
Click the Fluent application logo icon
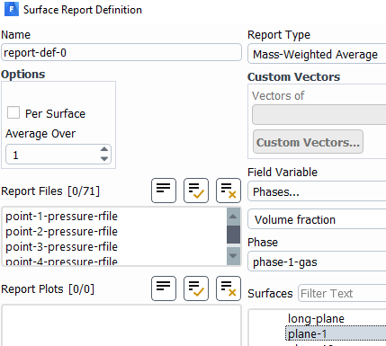(12, 9)
